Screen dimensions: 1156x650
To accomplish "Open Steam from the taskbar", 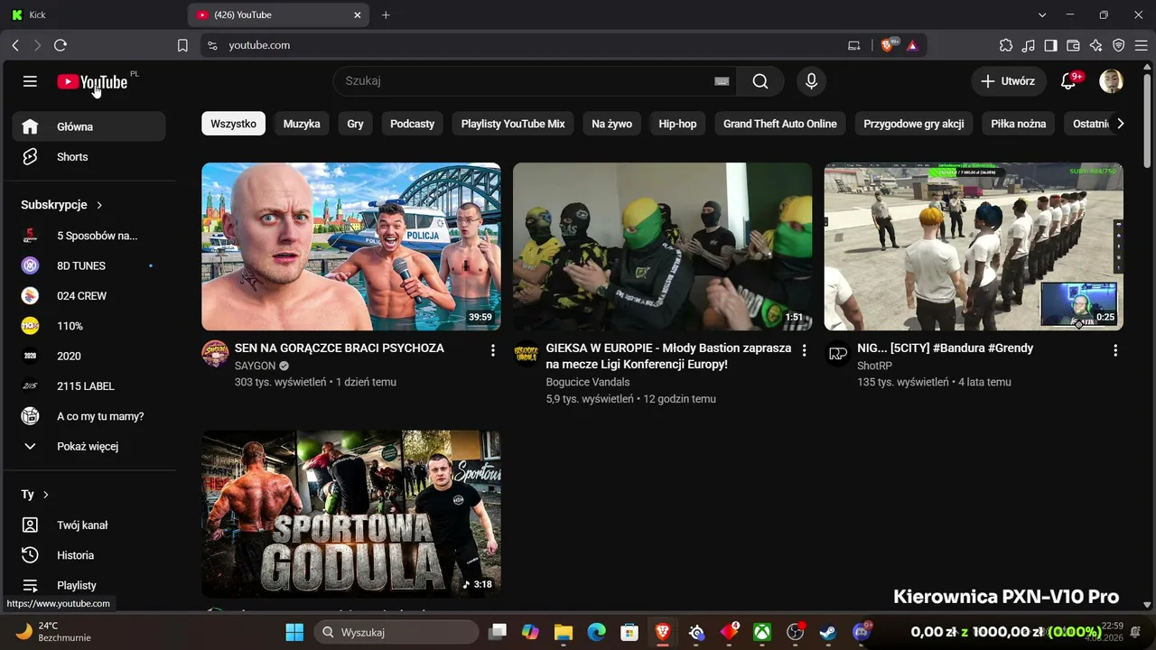I will 828,632.
